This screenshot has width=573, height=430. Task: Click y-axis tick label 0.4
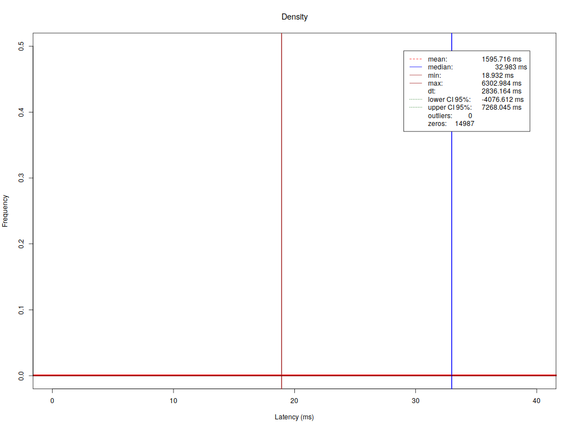point(21,112)
